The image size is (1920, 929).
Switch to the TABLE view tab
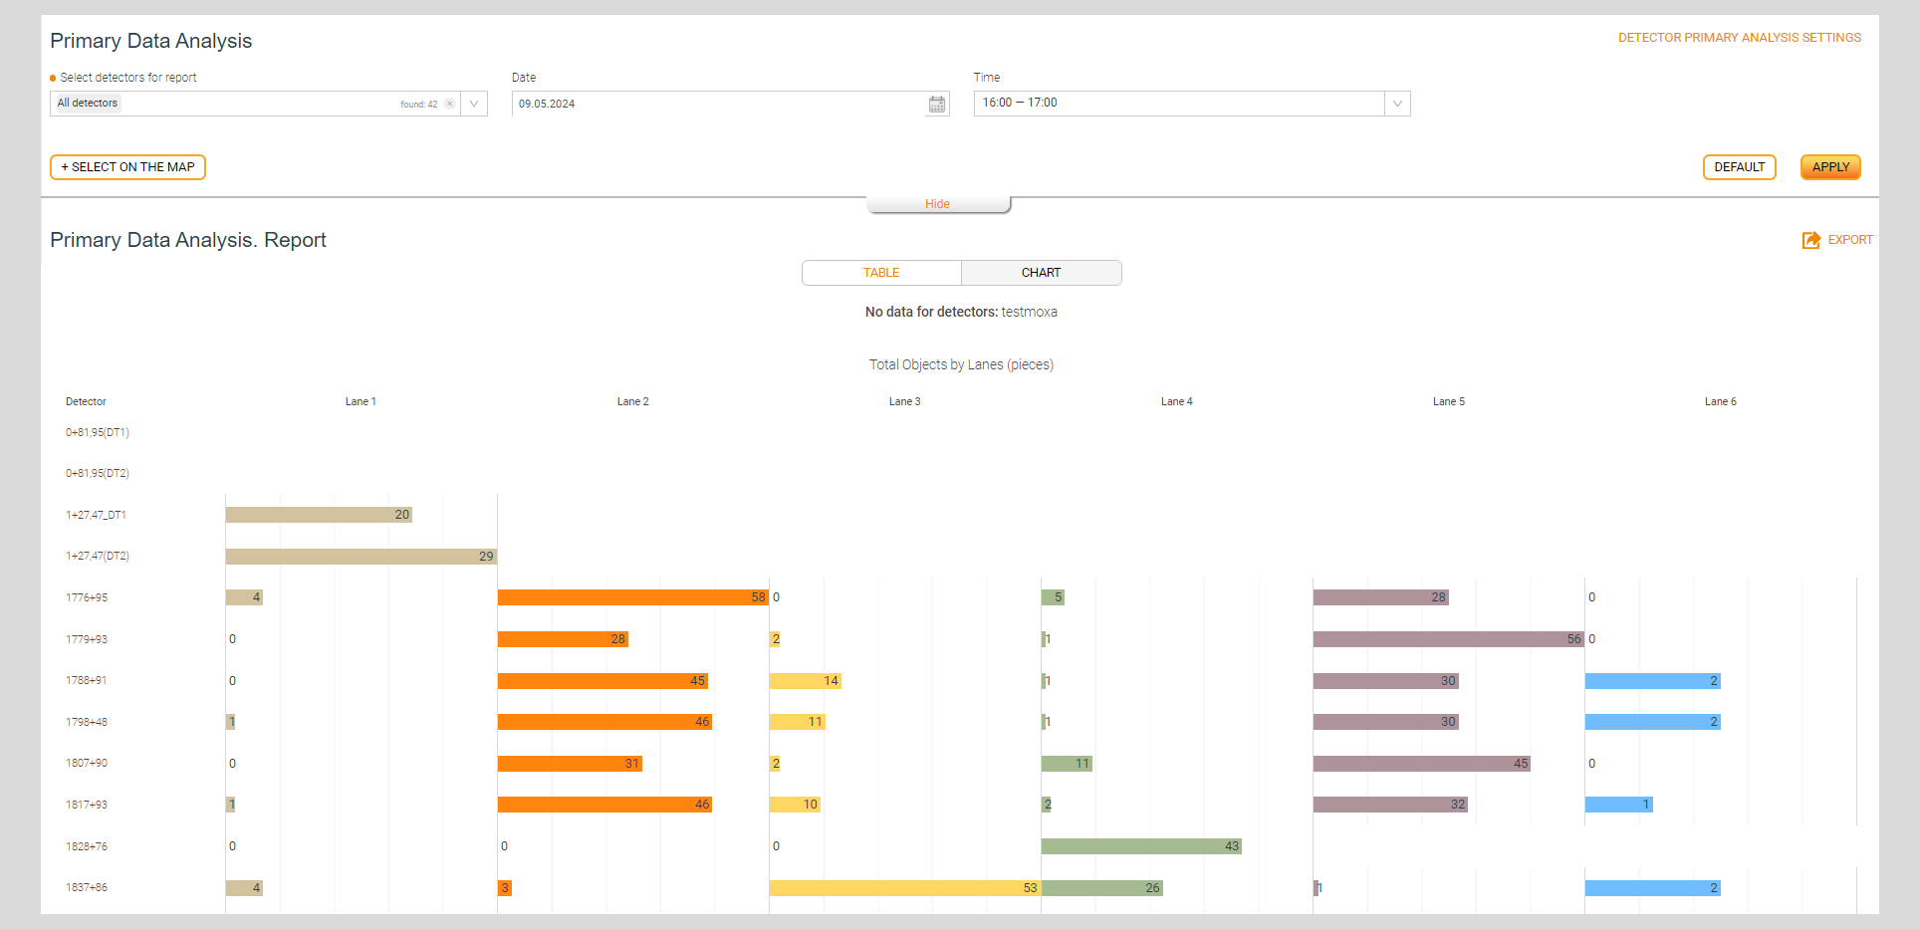click(881, 273)
